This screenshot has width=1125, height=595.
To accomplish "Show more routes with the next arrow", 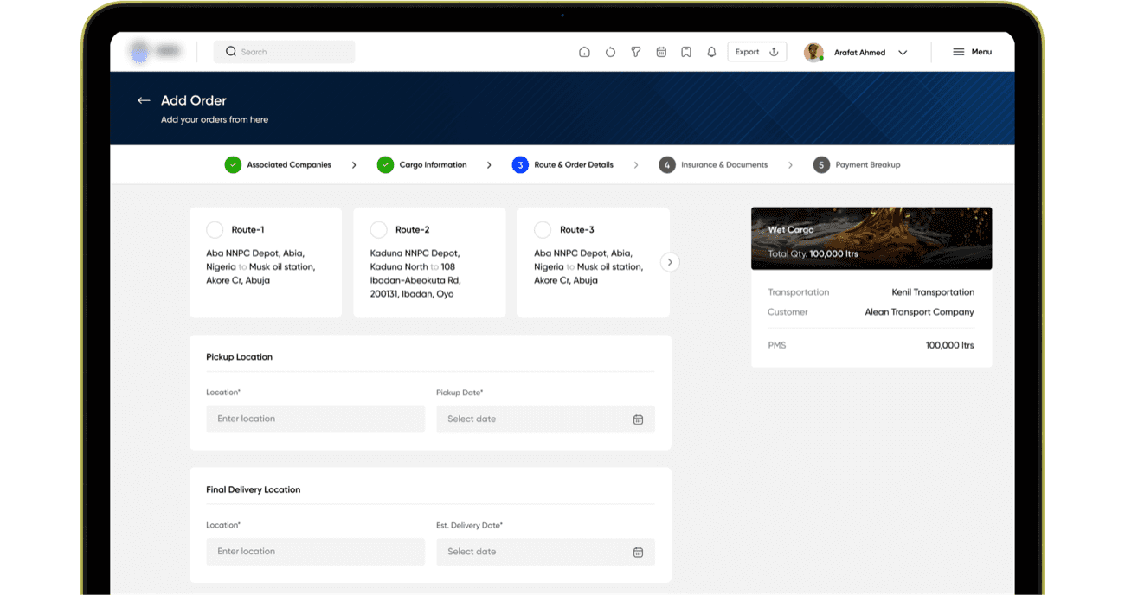I will 670,262.
